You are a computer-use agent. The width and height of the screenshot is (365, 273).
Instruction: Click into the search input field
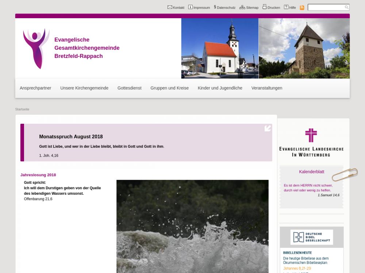click(x=326, y=7)
